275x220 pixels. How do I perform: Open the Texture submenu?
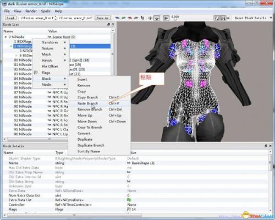click(x=51, y=48)
